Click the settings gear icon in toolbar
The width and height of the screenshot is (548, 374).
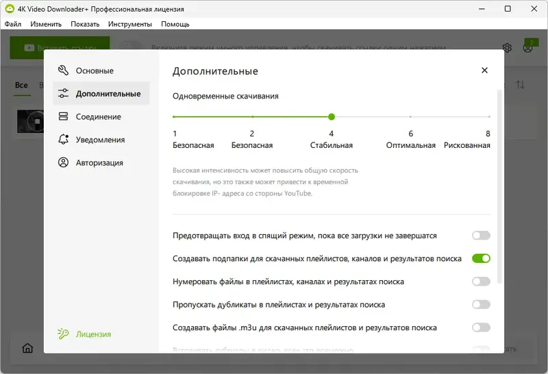(507, 47)
